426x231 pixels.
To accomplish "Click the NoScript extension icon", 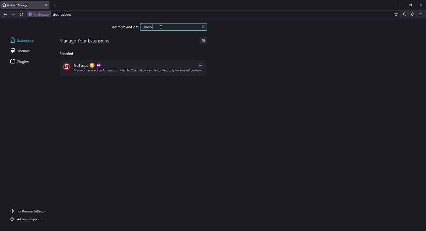I will [x=66, y=67].
